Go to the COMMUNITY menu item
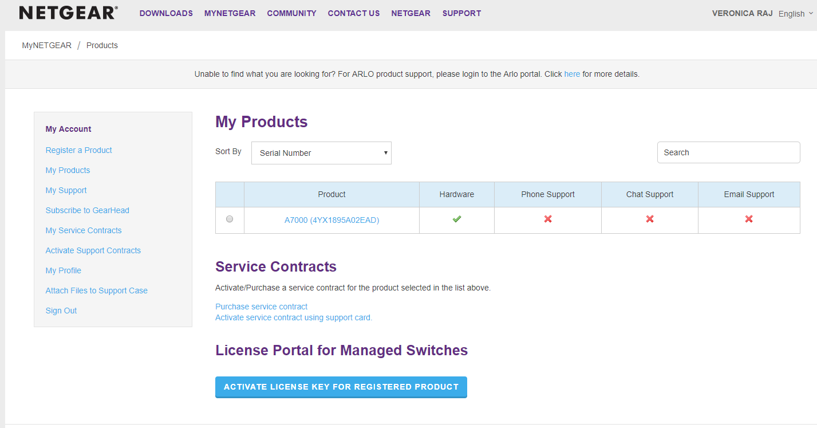Image resolution: width=817 pixels, height=428 pixels. point(291,13)
